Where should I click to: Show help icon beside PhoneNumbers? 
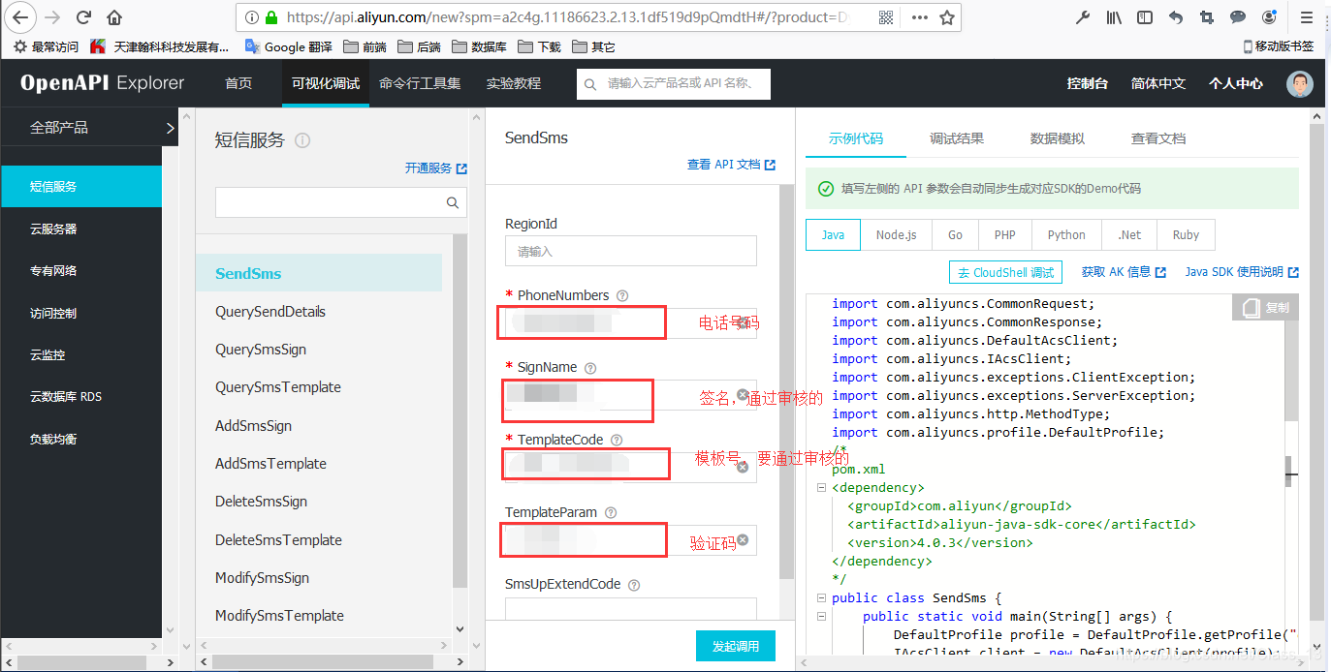(622, 295)
